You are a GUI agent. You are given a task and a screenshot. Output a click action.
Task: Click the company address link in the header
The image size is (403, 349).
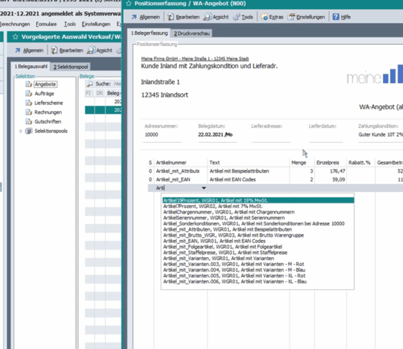click(x=195, y=59)
